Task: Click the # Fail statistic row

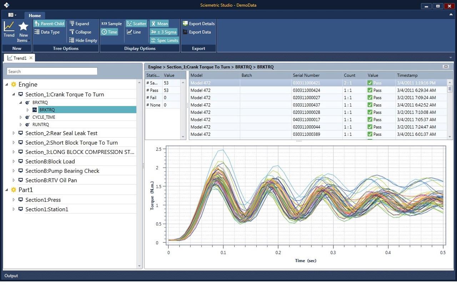Action: (162, 98)
